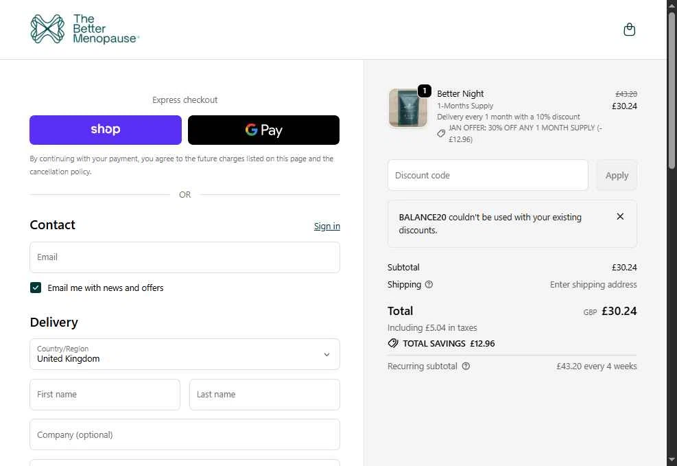Focus the First name field
The height and width of the screenshot is (466, 677).
pos(105,395)
